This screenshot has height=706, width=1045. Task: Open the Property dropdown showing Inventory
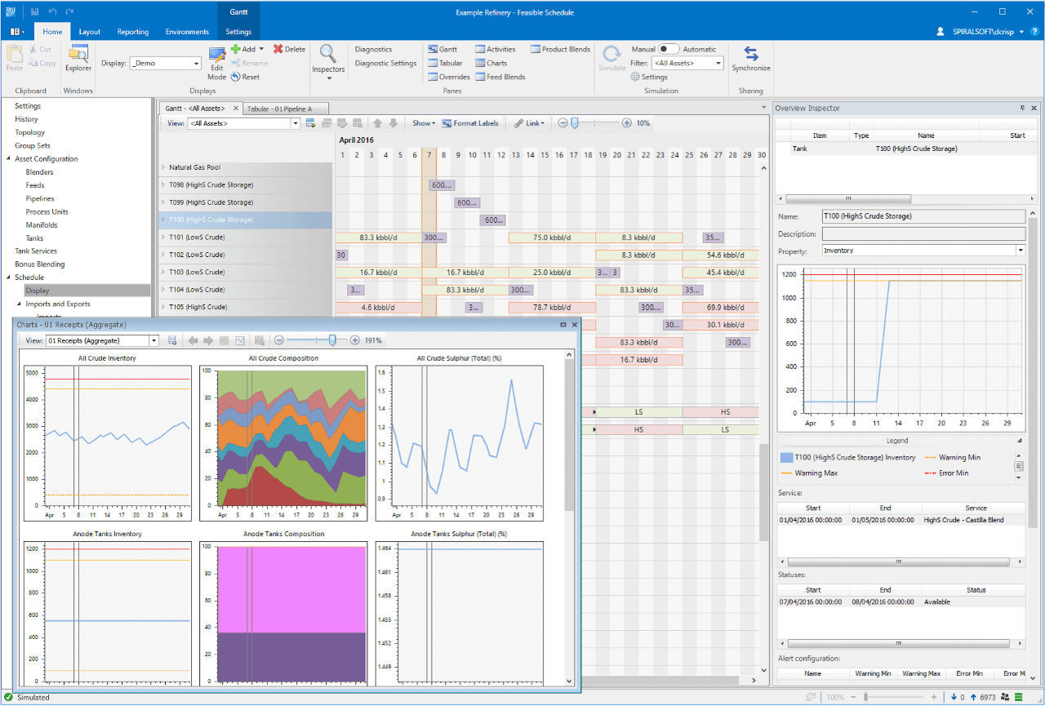(x=1021, y=251)
